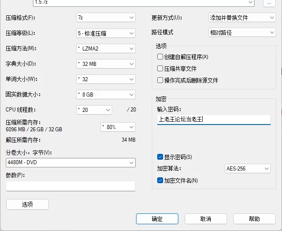Click the browse button with three dots

coord(269,3)
